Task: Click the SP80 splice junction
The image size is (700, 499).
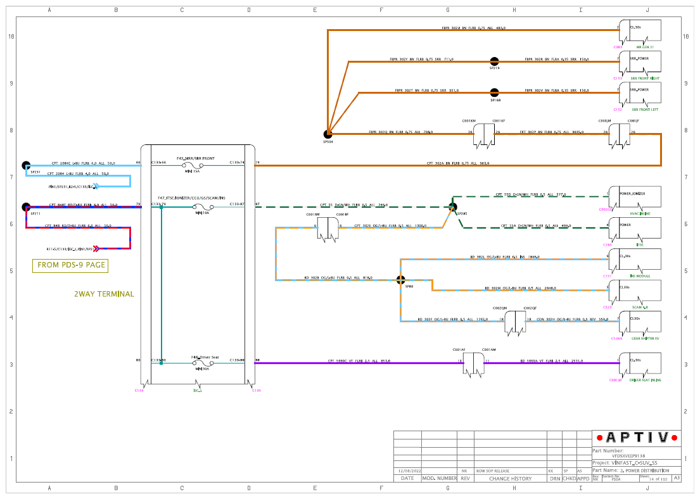Action: click(401, 280)
